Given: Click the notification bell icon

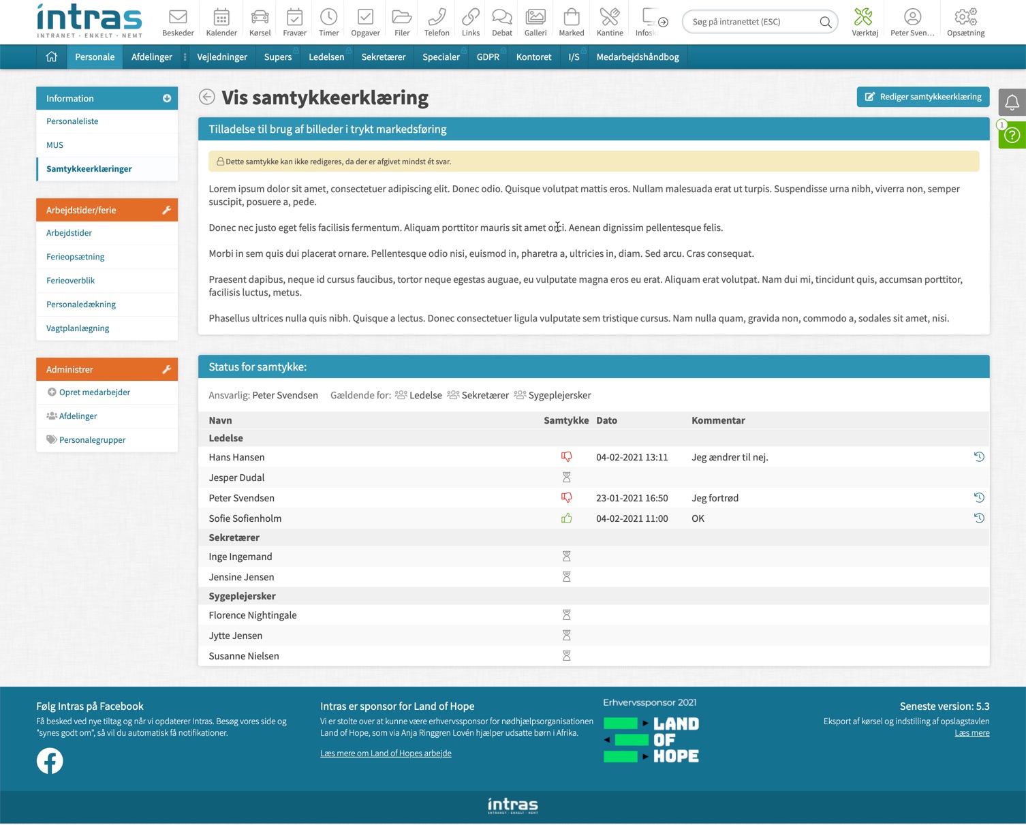Looking at the screenshot, I should coord(1012,103).
